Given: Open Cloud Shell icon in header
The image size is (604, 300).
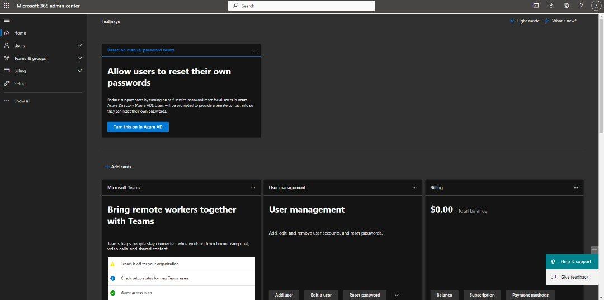Looking at the screenshot, I should click(x=536, y=6).
